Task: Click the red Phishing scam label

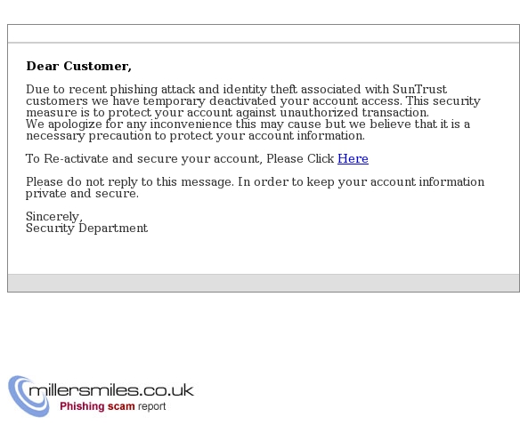Action: tap(97, 406)
